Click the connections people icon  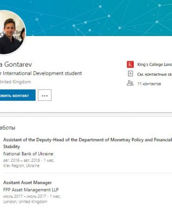click(130, 83)
